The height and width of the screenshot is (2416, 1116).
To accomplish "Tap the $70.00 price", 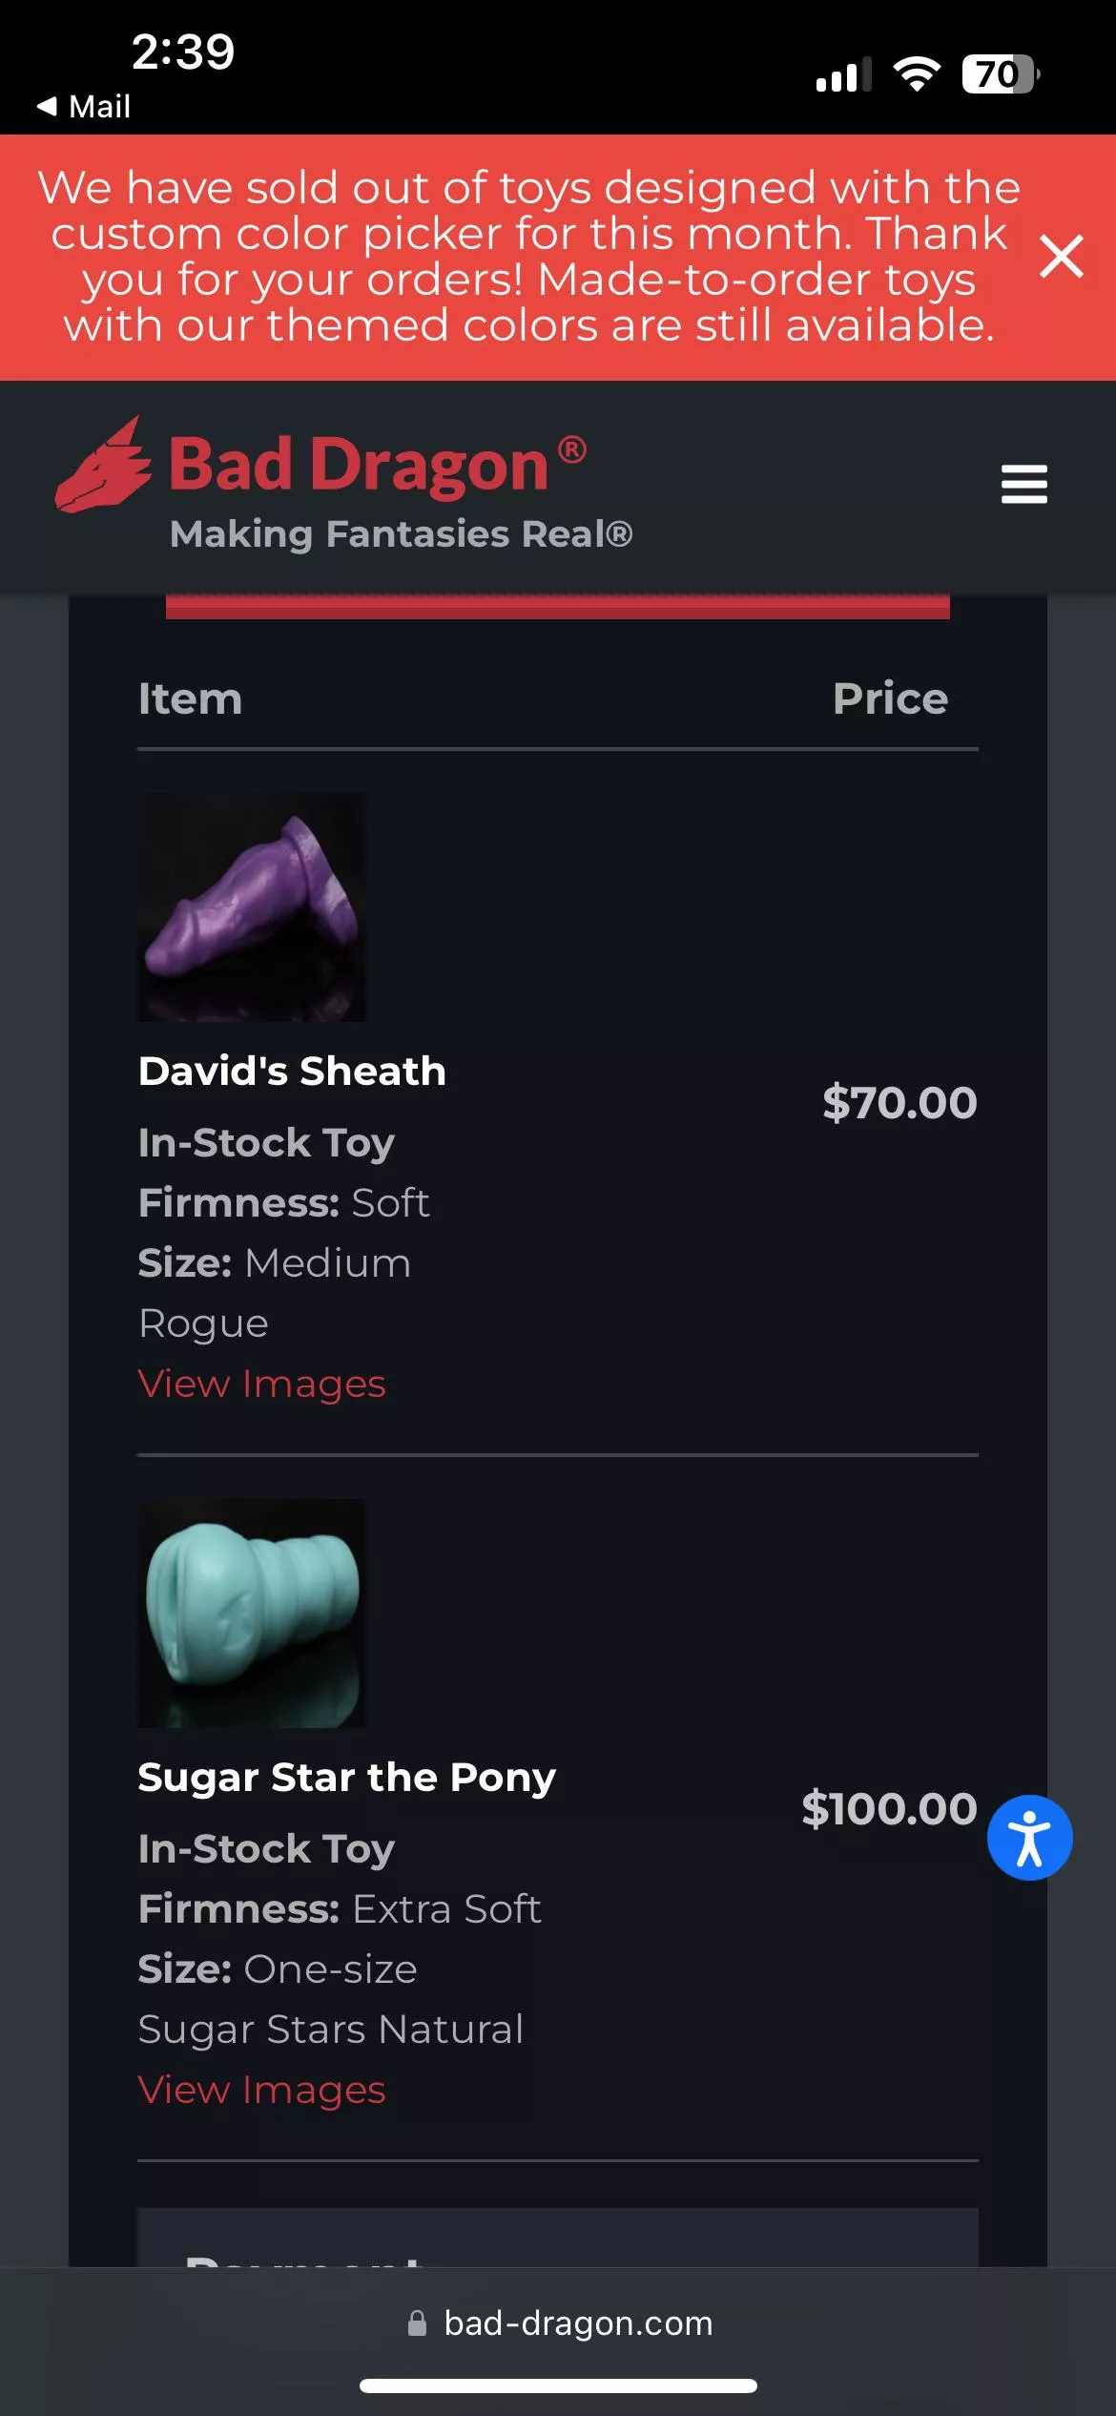I will point(899,1102).
